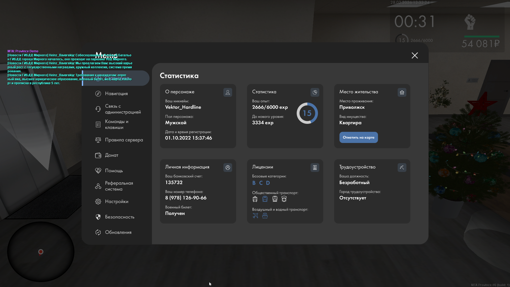Click the hammer icon in Трудоустройство card
The image size is (510, 287).
(x=402, y=168)
